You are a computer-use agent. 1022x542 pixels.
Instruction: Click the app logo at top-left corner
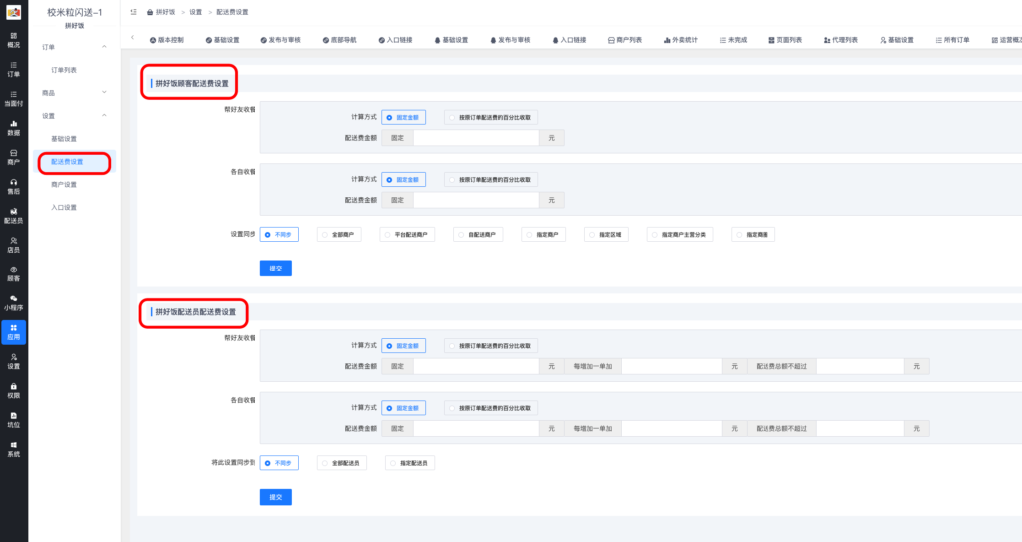pos(13,12)
